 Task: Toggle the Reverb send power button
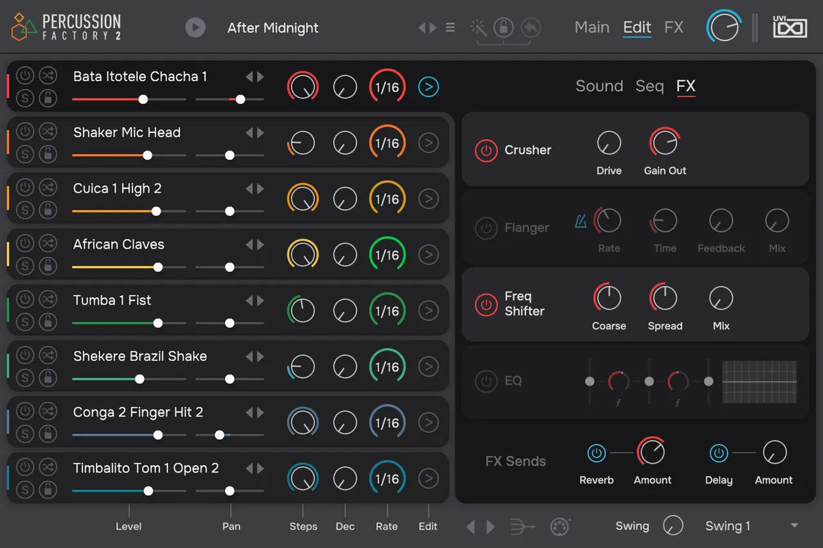(596, 453)
